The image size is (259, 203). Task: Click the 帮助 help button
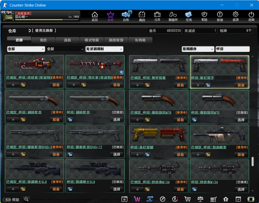pyautogui.click(x=11, y=200)
